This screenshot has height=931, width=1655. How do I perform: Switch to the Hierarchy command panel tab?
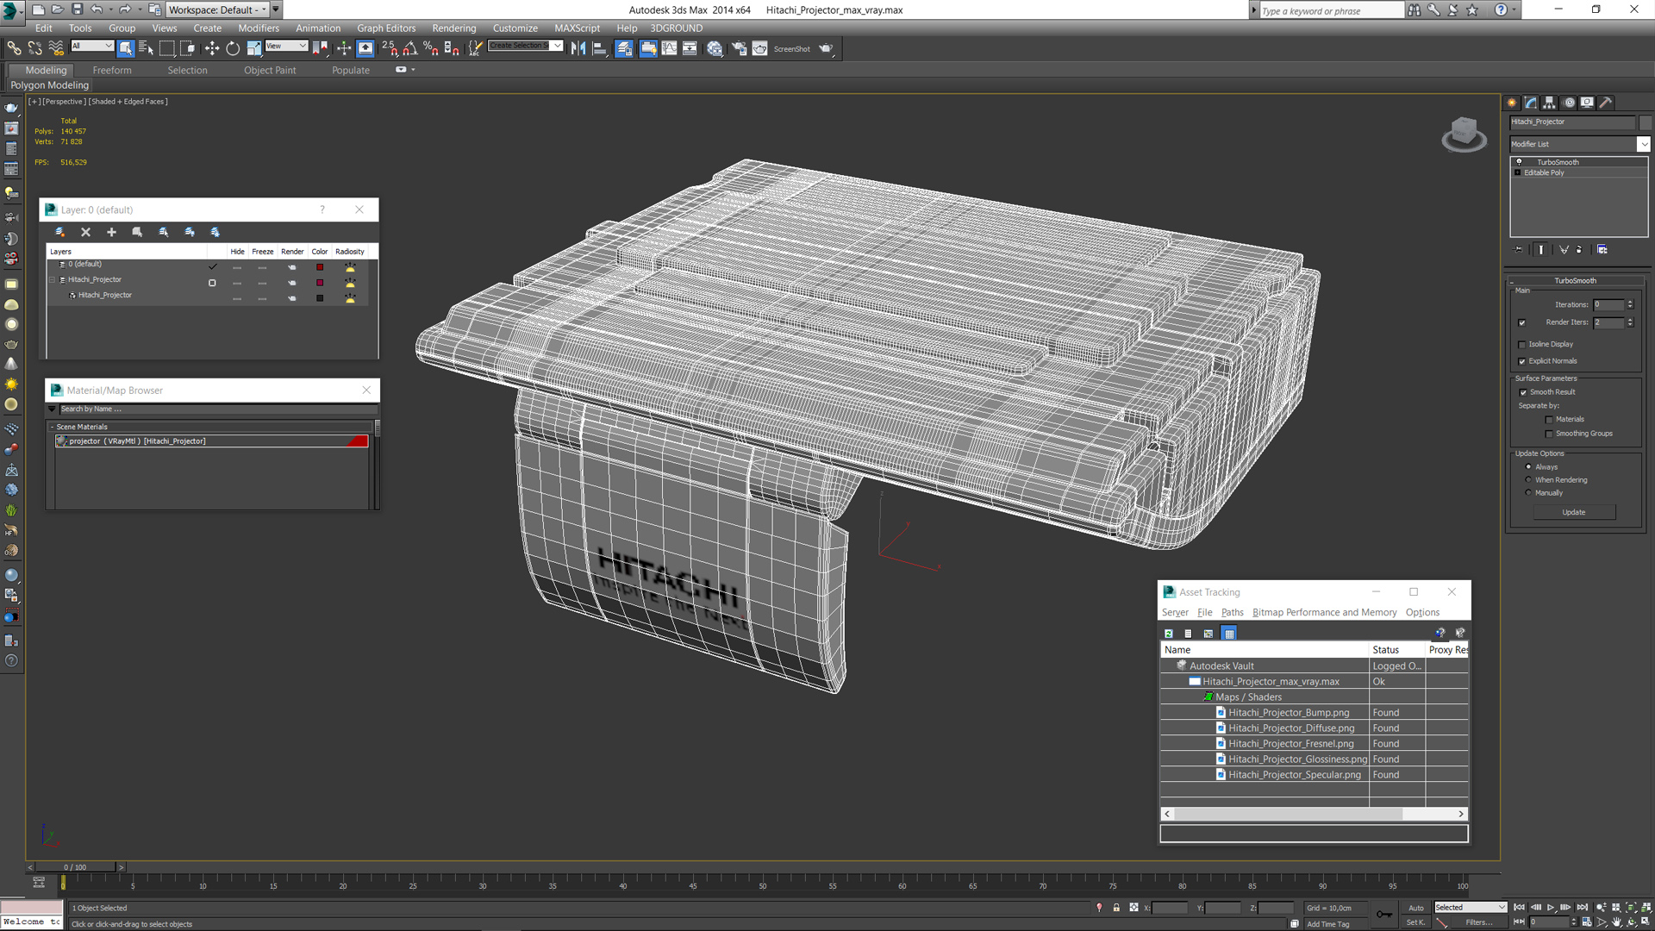point(1549,103)
